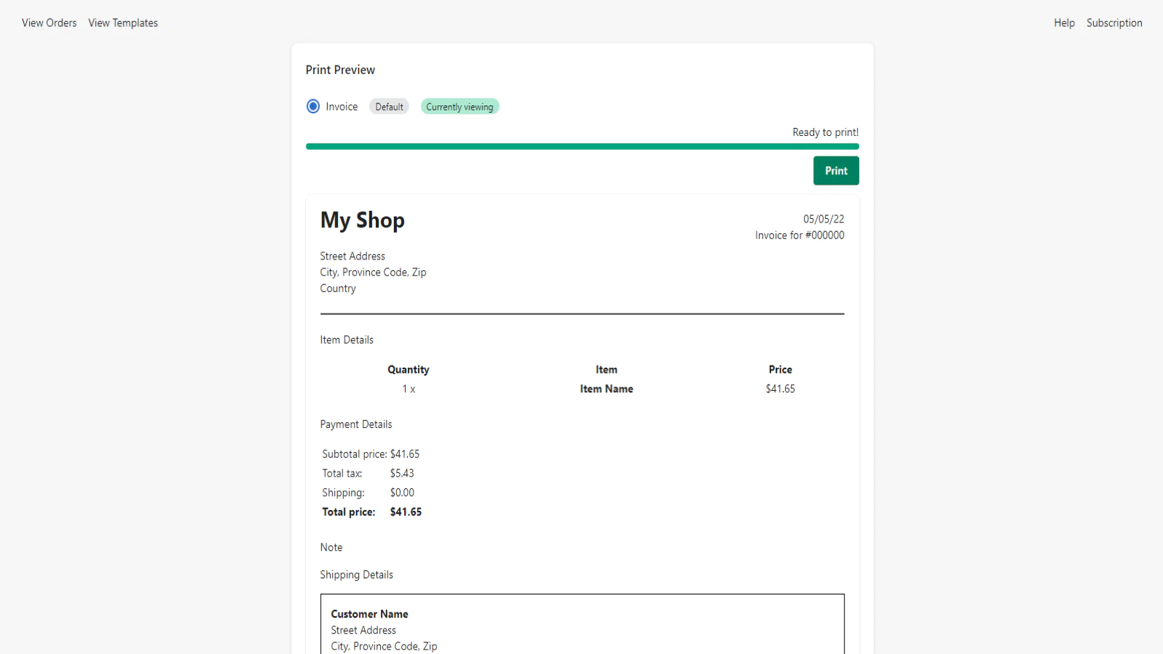Open the View Orders page
This screenshot has width=1163, height=654.
pos(49,23)
